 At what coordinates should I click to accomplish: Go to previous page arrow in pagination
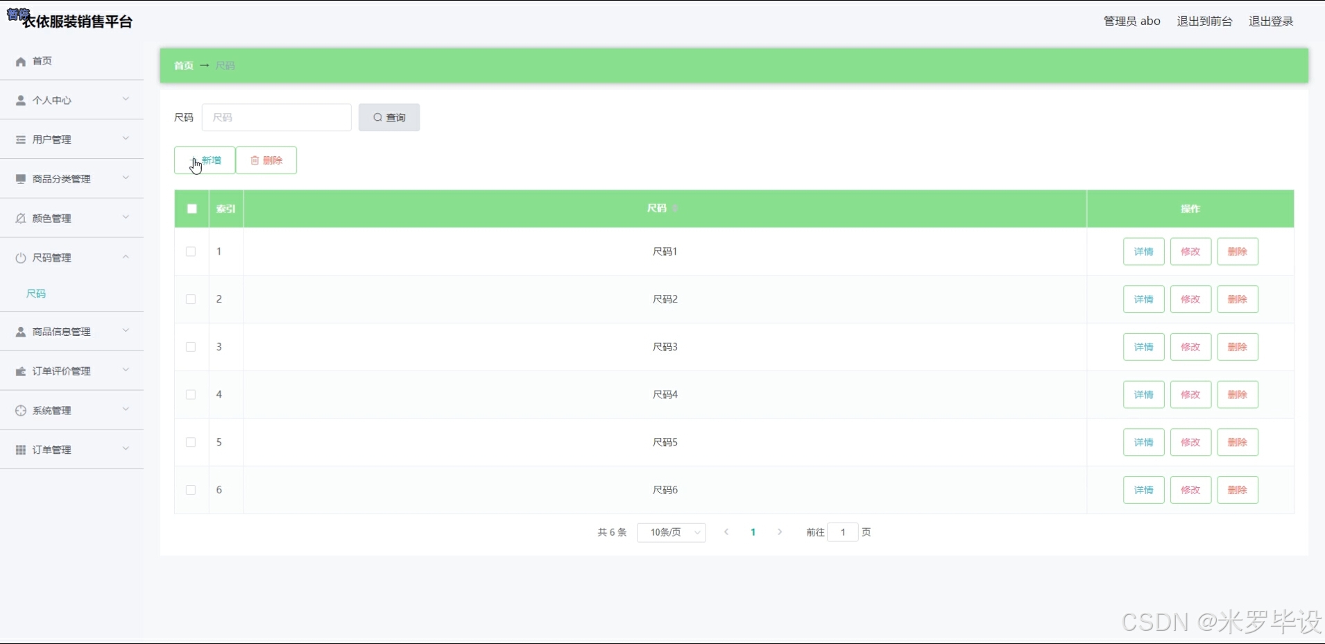(726, 532)
